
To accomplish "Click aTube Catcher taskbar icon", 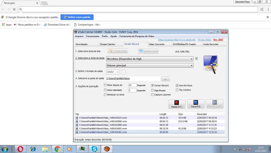I will coord(107,149).
